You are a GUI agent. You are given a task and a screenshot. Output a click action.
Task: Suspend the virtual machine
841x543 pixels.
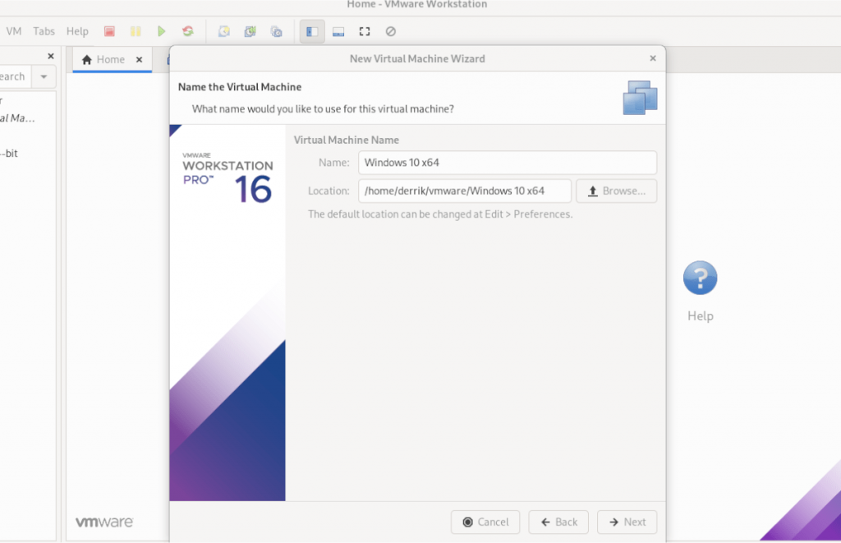tap(136, 30)
